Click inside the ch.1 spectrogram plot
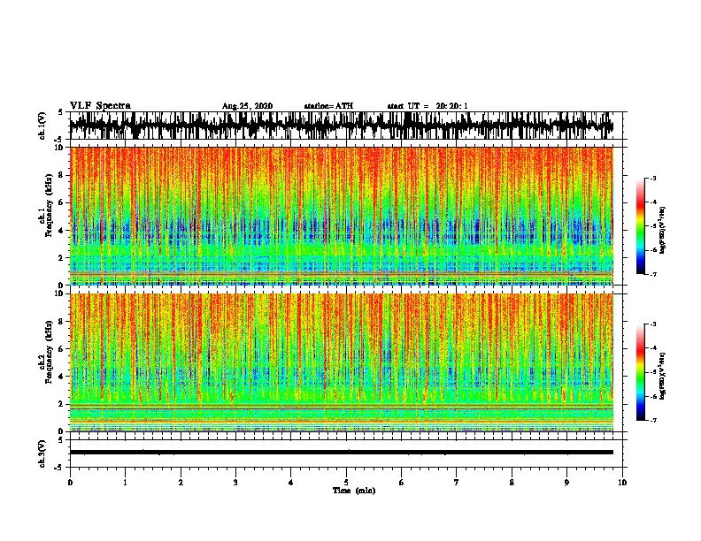 tap(342, 216)
